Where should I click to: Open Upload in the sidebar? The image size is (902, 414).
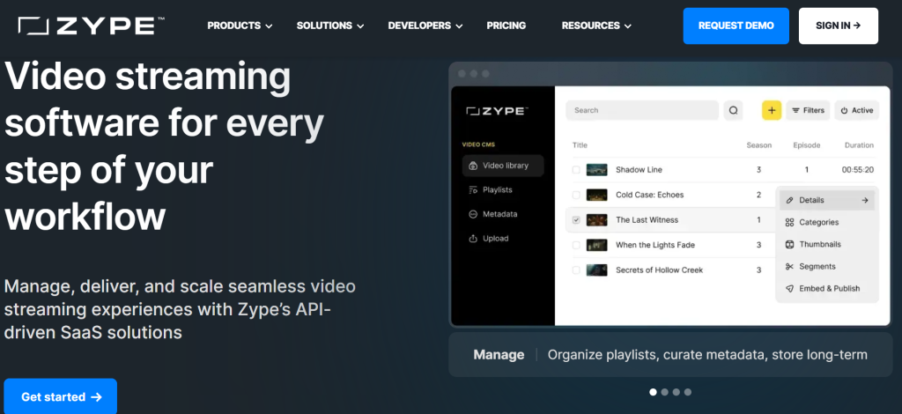[503, 238]
